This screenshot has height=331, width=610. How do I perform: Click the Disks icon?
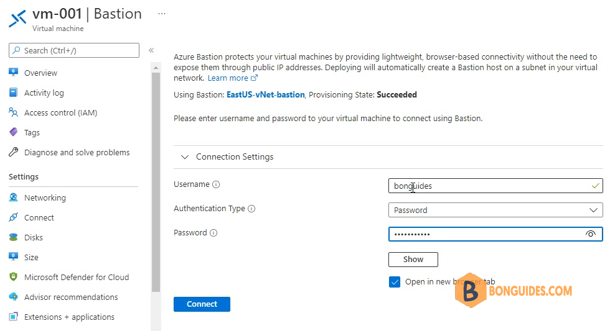13,237
